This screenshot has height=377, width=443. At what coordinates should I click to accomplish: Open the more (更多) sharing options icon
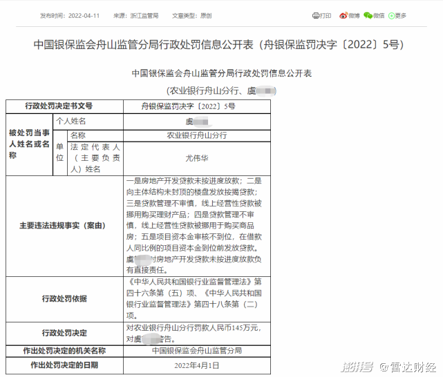tap(391, 16)
